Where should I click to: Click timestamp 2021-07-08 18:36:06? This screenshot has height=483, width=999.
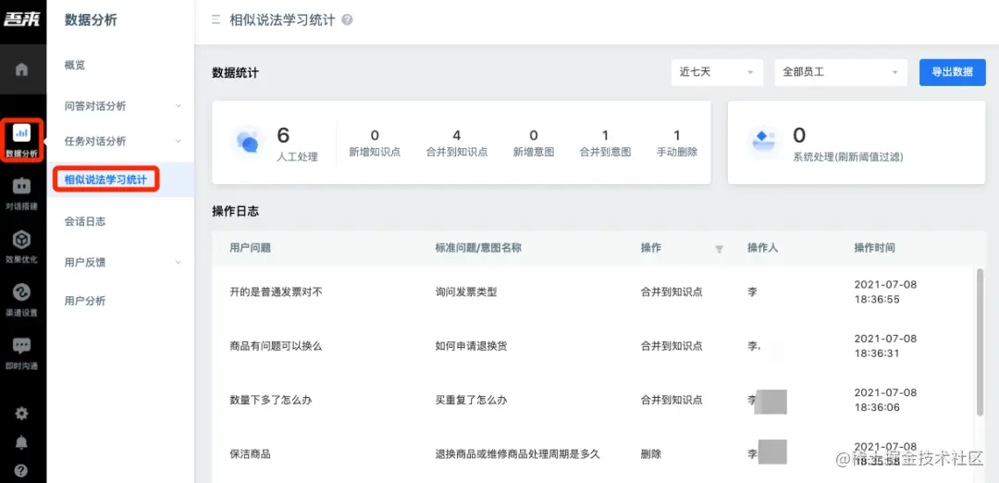(885, 400)
